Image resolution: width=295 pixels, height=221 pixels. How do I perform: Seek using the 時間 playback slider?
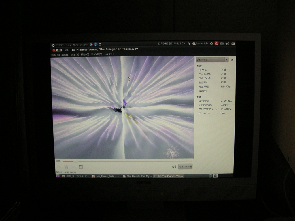click(x=127, y=161)
